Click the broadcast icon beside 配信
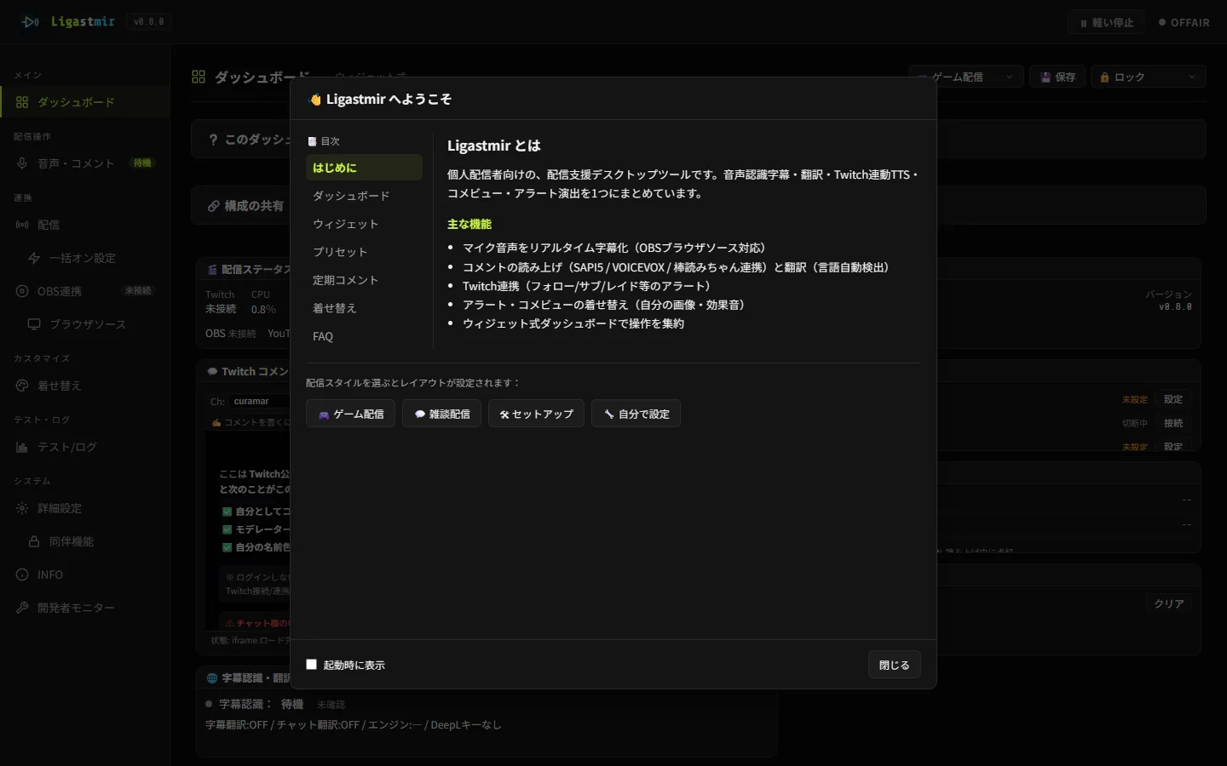The image size is (1227, 766). [22, 225]
